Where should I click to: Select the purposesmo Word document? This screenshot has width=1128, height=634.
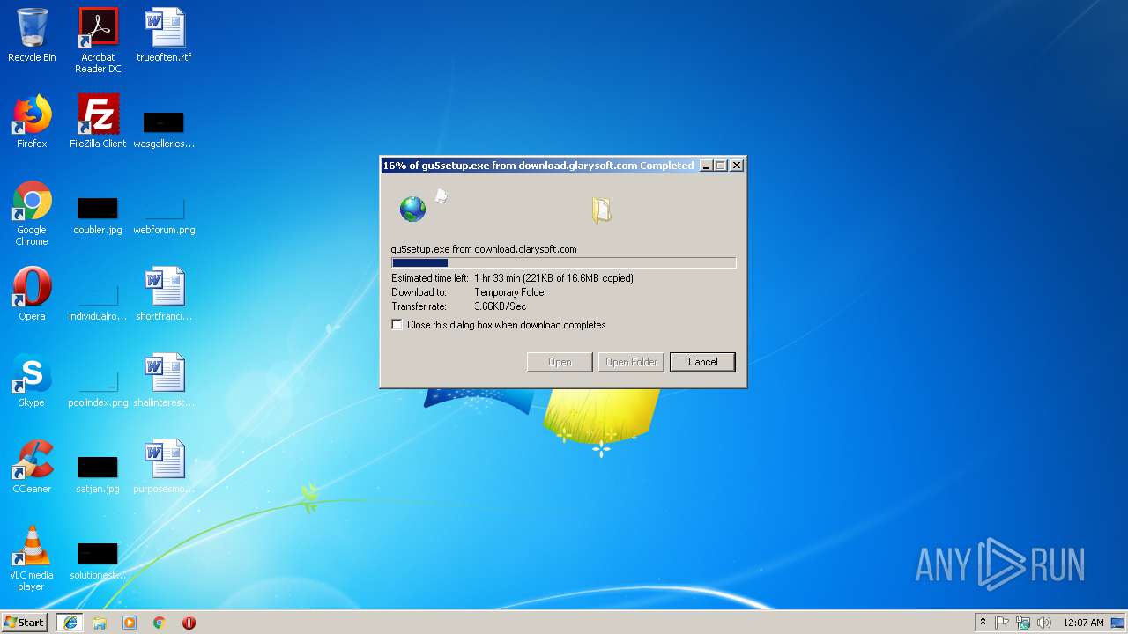(164, 467)
